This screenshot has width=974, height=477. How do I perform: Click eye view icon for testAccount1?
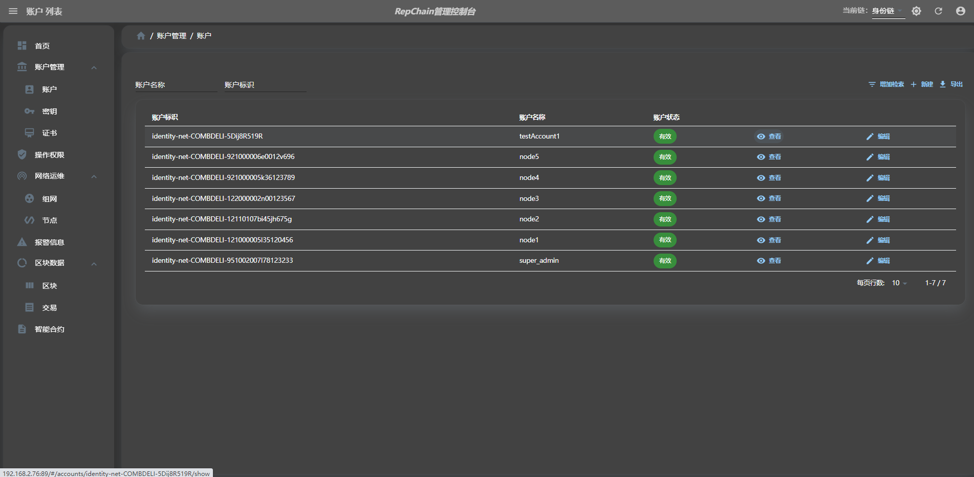pos(761,137)
